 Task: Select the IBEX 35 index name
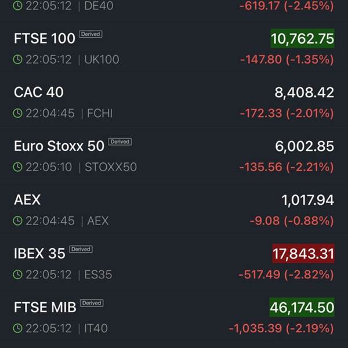point(39,253)
